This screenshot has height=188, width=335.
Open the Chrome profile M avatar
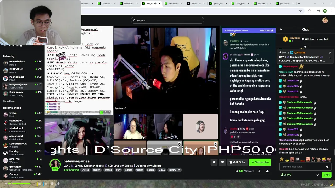(x=325, y=11)
